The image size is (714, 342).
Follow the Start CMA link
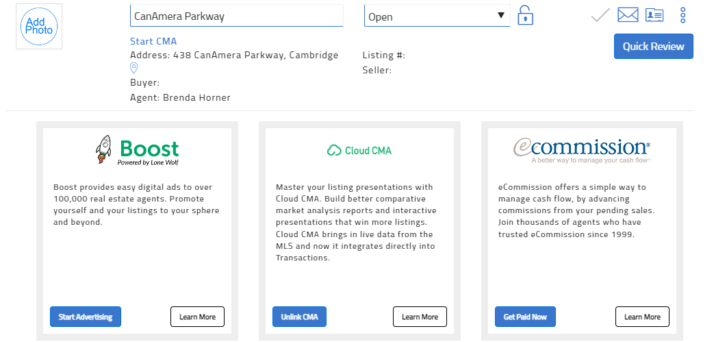pos(153,41)
